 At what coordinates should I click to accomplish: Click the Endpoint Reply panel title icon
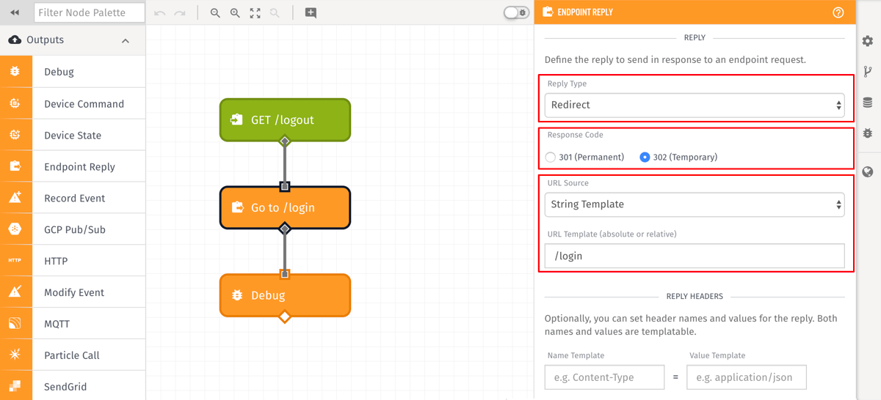coord(548,12)
